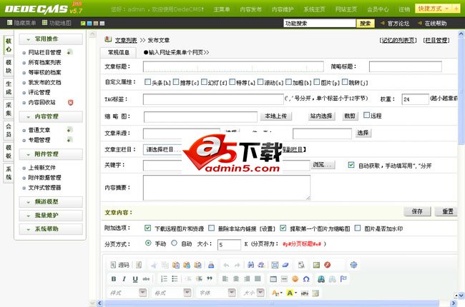Open the editor source code view (源码)
Viewport: 465px width, 307px height.
coord(119,265)
